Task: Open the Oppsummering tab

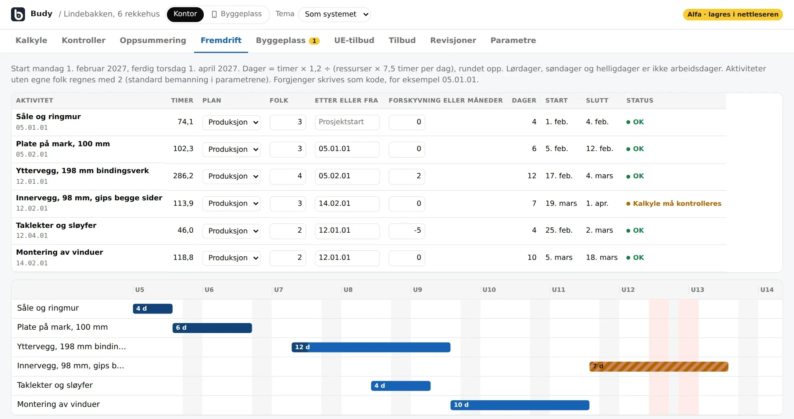Action: 153,40
